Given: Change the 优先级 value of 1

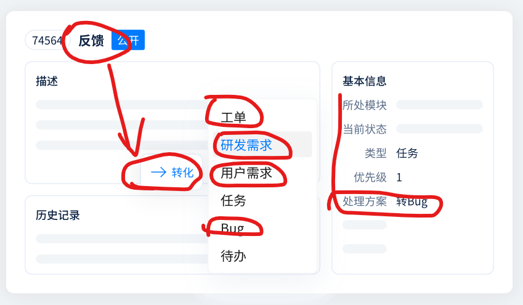Looking at the screenshot, I should coord(399,177).
